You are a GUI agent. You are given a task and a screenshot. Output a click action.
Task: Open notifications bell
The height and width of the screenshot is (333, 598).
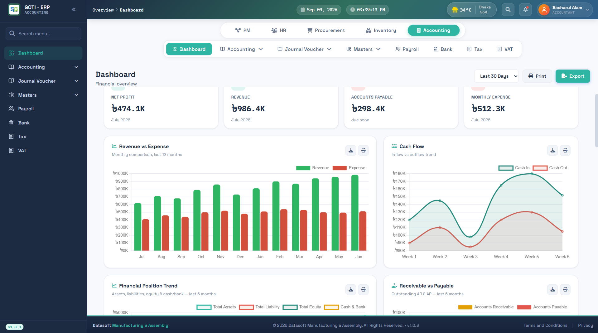[525, 10]
